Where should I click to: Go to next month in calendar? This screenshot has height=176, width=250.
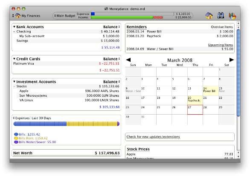[x=232, y=60]
